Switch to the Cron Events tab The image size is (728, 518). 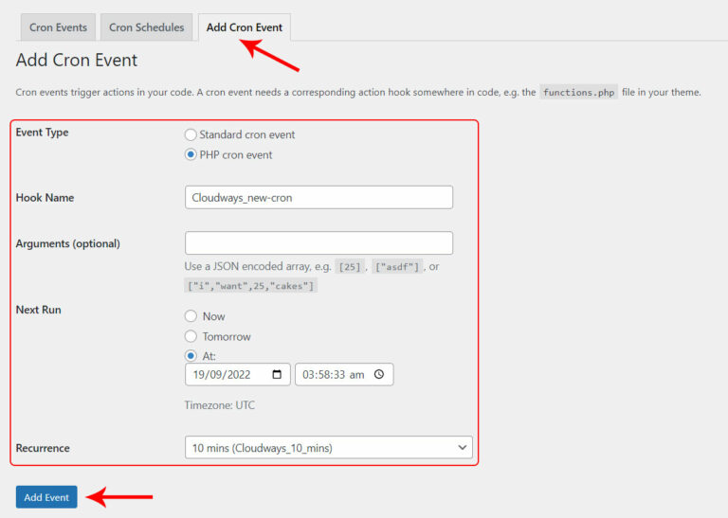point(59,27)
